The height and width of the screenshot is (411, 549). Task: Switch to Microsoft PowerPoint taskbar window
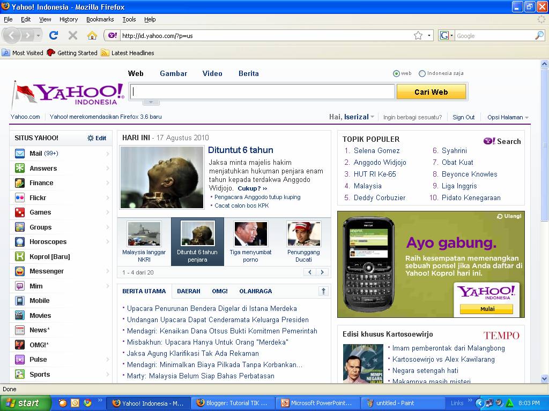point(318,403)
